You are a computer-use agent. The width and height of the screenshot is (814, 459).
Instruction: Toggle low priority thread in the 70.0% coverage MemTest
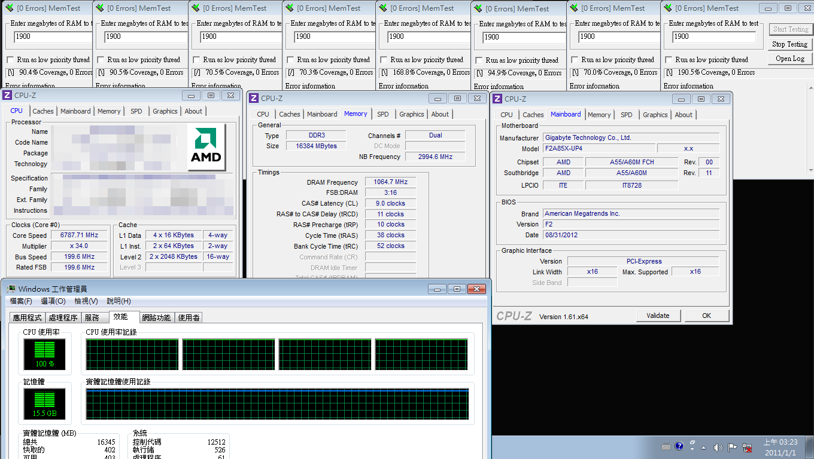tap(575, 60)
